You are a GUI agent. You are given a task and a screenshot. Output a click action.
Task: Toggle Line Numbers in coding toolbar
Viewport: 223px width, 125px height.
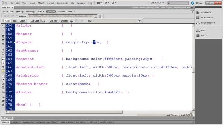[3, 59]
